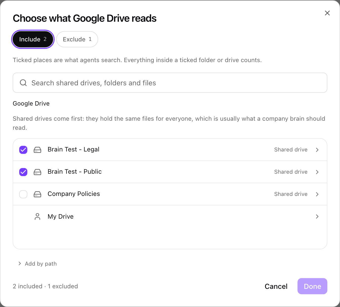Expand Brain Test - Legal with its chevron
Image resolution: width=340 pixels, height=307 pixels.
[317, 150]
